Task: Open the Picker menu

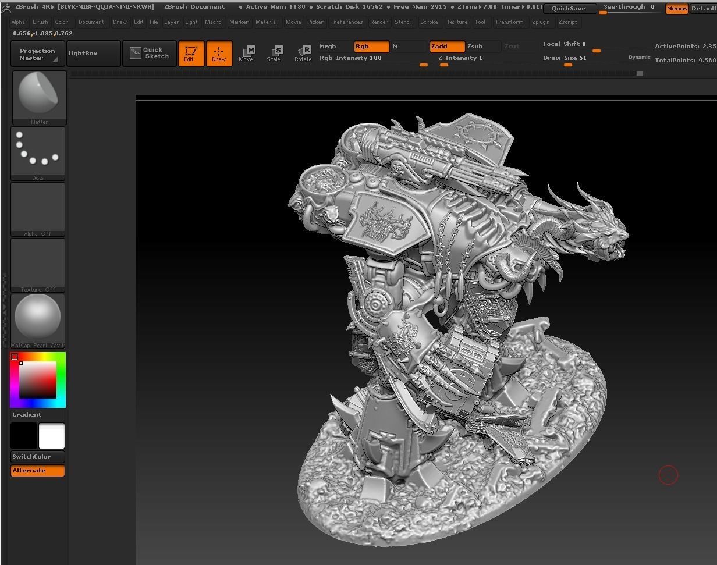Action: tap(315, 22)
